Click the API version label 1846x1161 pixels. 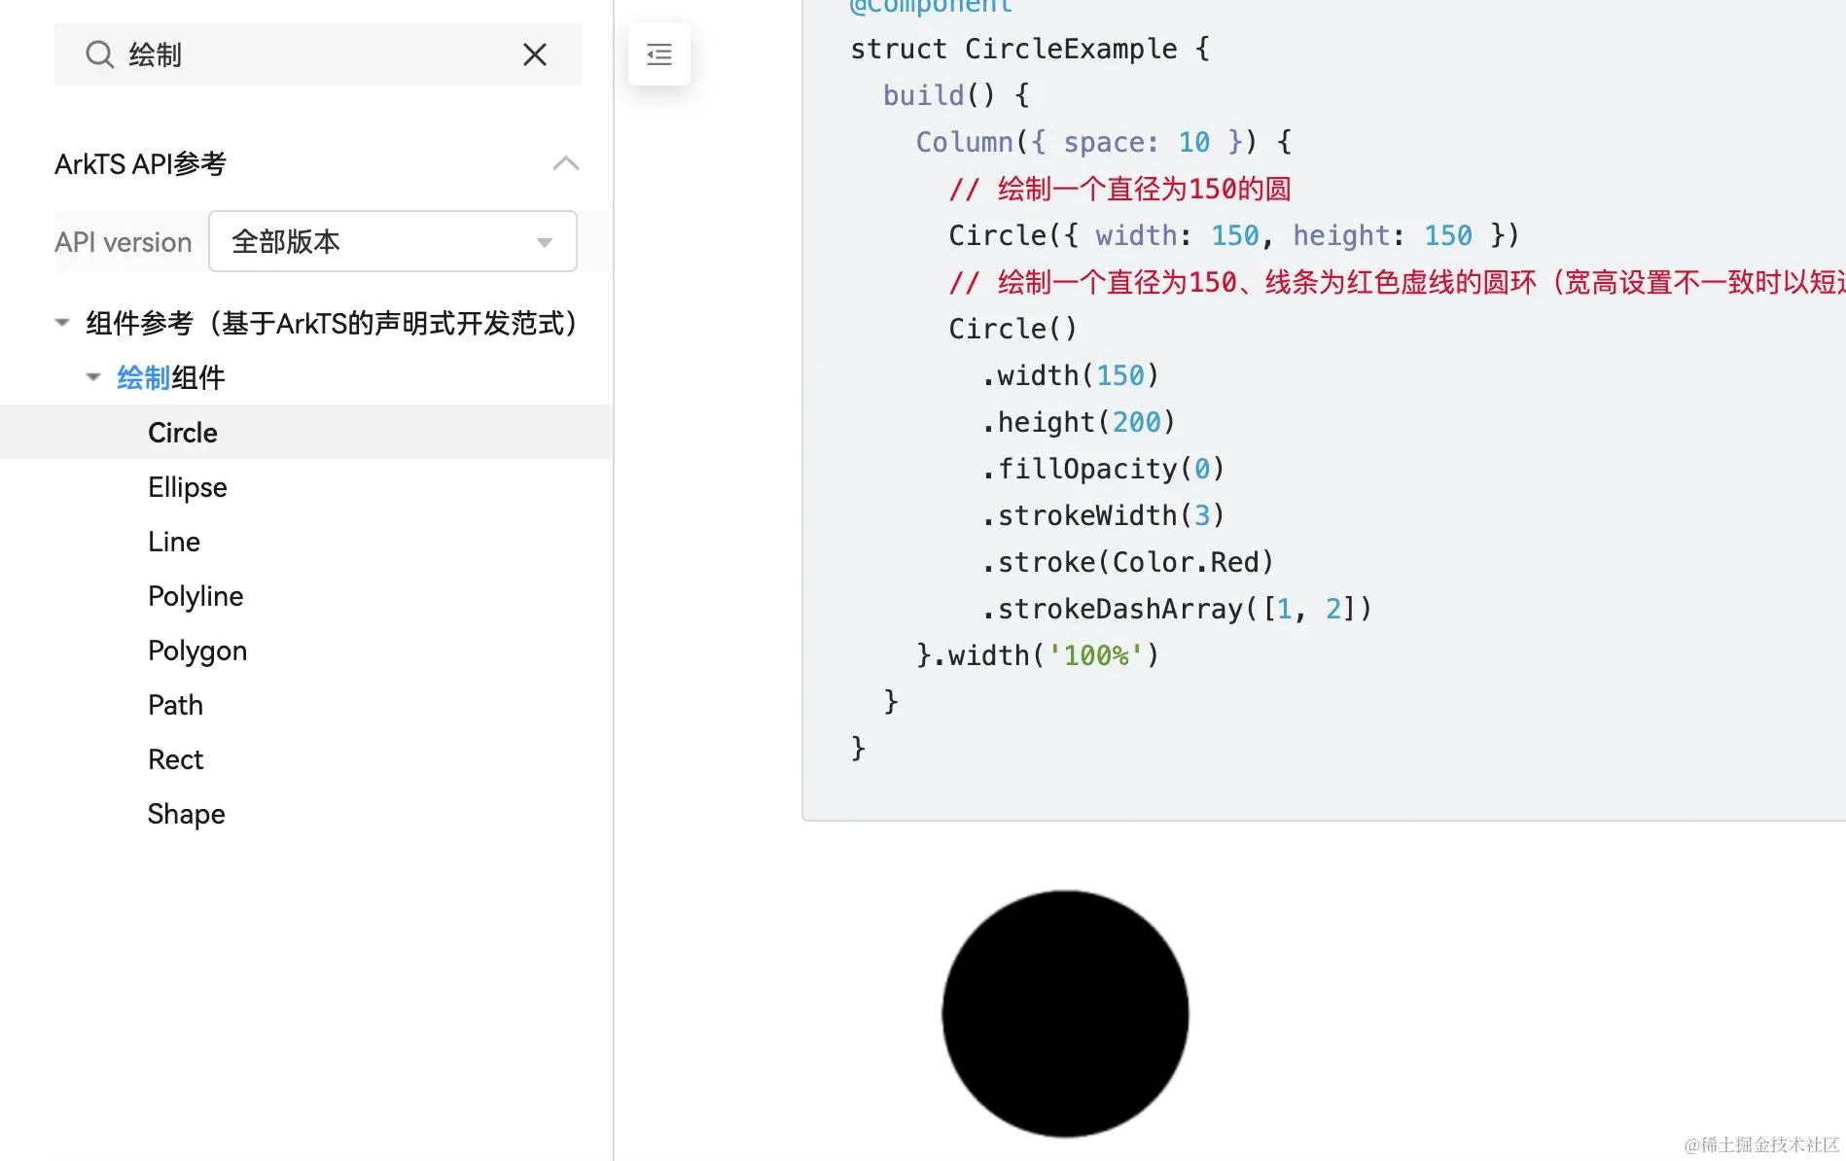[124, 241]
